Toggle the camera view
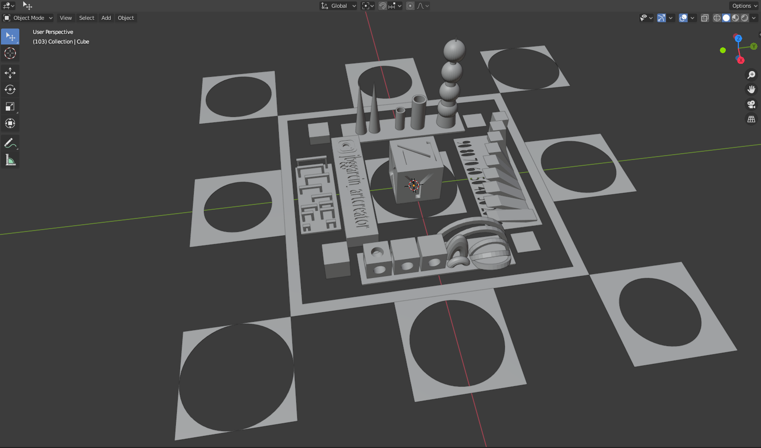The image size is (761, 448). tap(751, 104)
